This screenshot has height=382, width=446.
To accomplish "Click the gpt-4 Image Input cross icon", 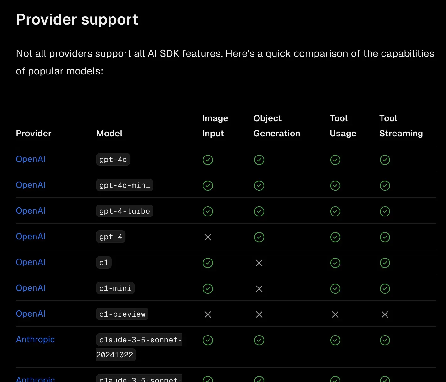I will point(208,237).
